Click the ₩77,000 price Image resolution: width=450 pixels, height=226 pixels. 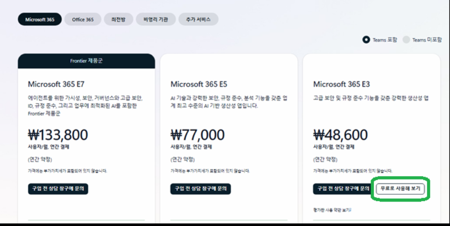(198, 135)
